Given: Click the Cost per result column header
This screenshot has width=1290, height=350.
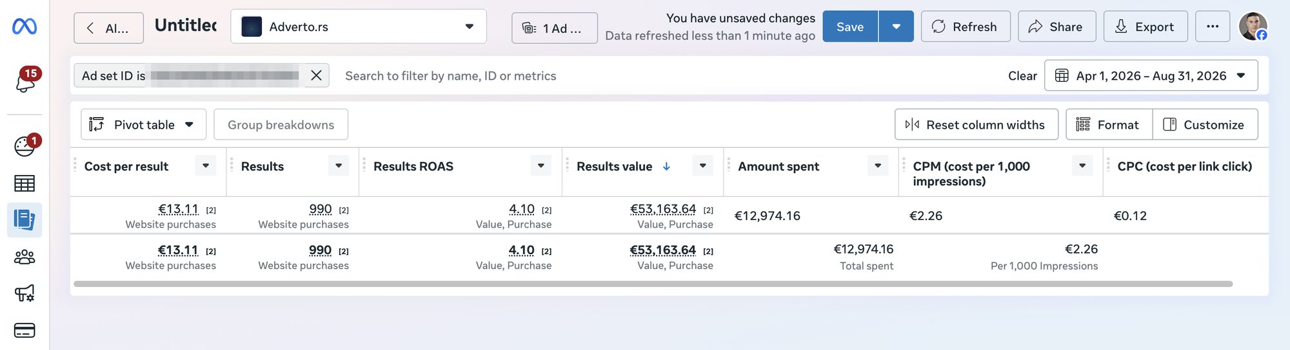Looking at the screenshot, I should coord(126,166).
